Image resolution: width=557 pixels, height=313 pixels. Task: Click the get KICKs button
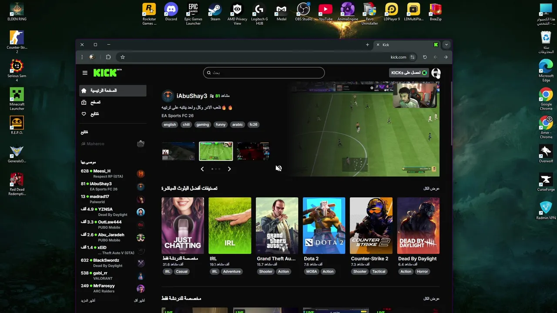[x=409, y=73]
